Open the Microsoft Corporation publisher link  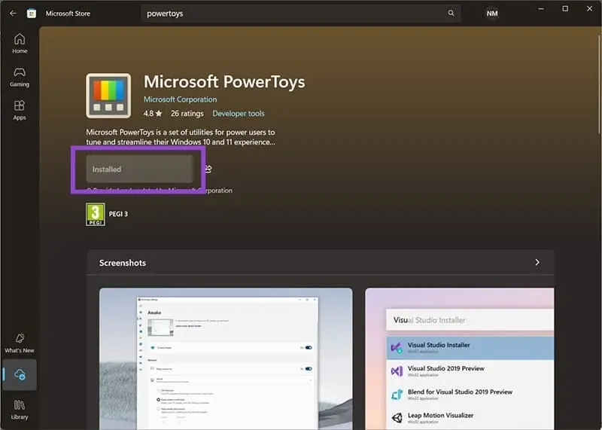coord(180,99)
